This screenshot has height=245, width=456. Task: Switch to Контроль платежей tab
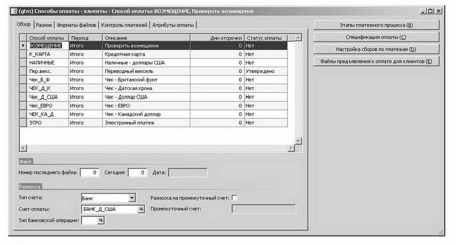(124, 25)
